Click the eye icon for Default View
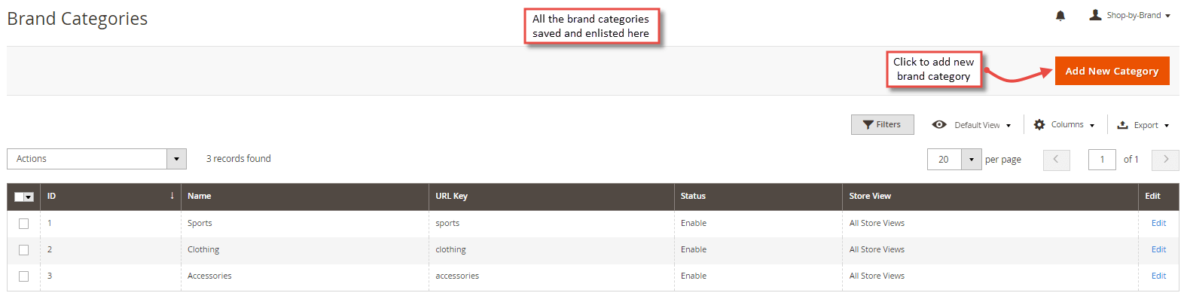Screen dimensions: 1184x296 939,125
